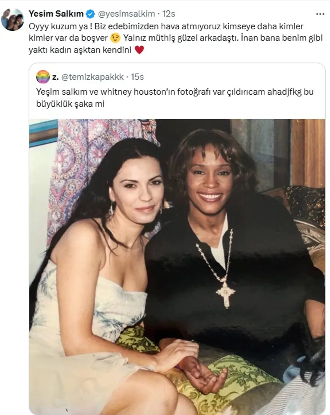The width and height of the screenshot is (330, 415).
Task: Open the quoted tweet's photo
Action: click(177, 267)
